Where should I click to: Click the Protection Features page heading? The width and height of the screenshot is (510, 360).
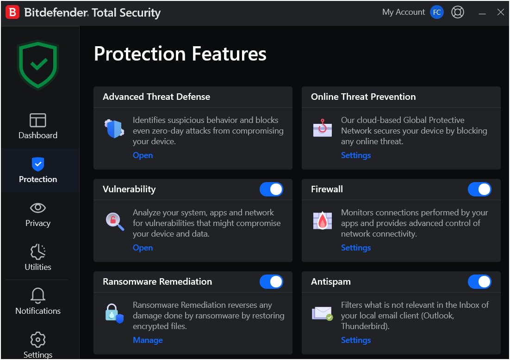point(180,54)
